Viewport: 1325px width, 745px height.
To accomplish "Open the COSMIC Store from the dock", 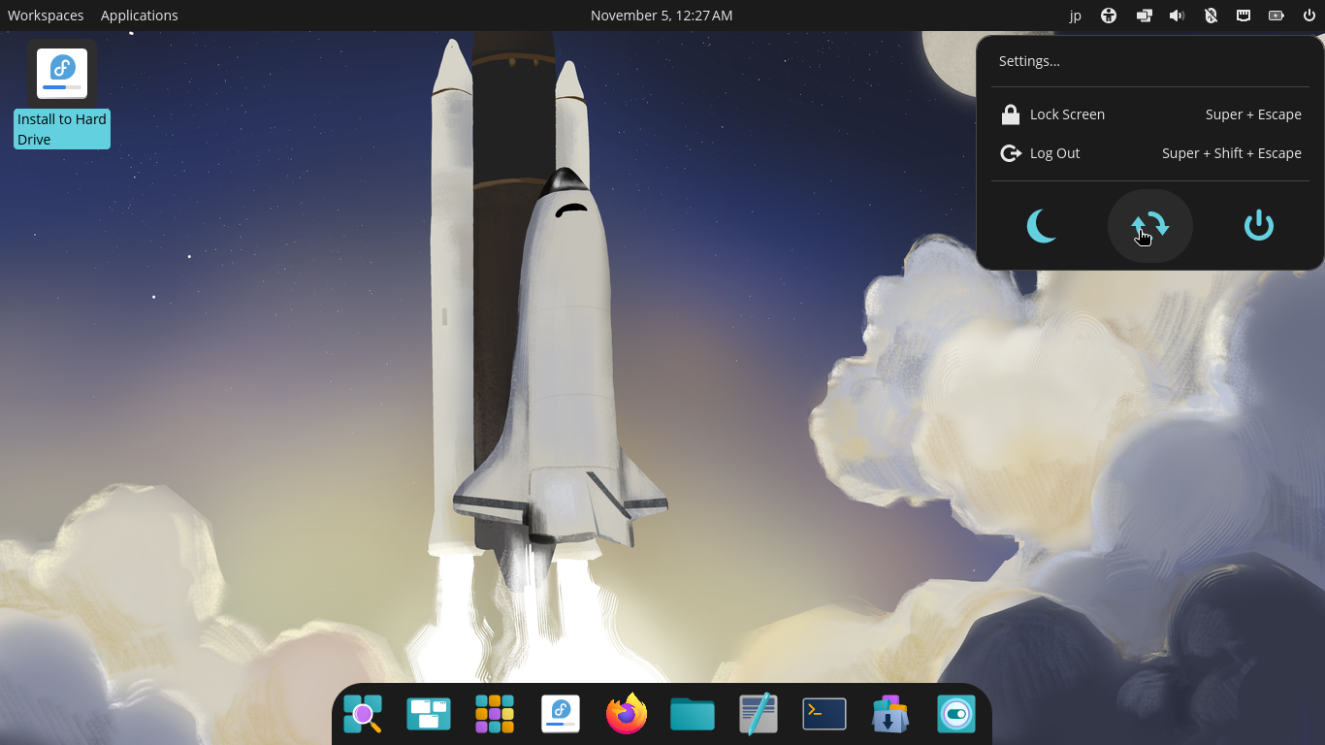I will [890, 715].
